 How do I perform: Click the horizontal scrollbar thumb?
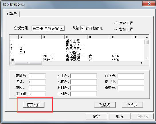(x=28, y=63)
